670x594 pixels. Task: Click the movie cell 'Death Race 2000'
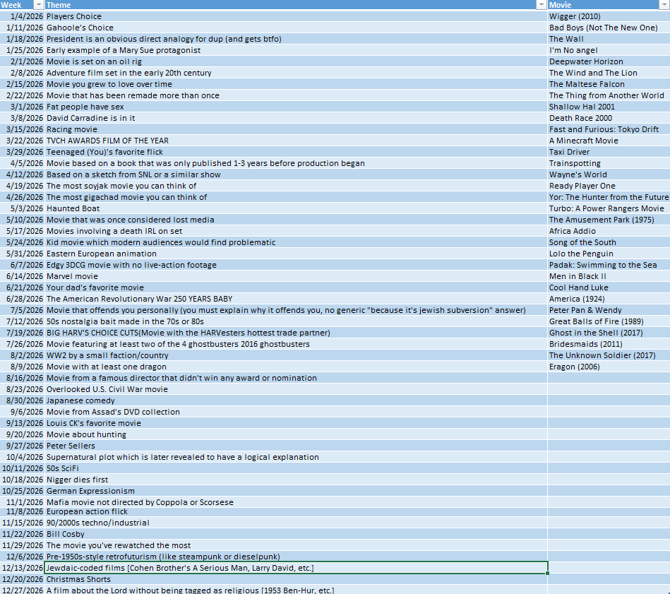click(609, 118)
